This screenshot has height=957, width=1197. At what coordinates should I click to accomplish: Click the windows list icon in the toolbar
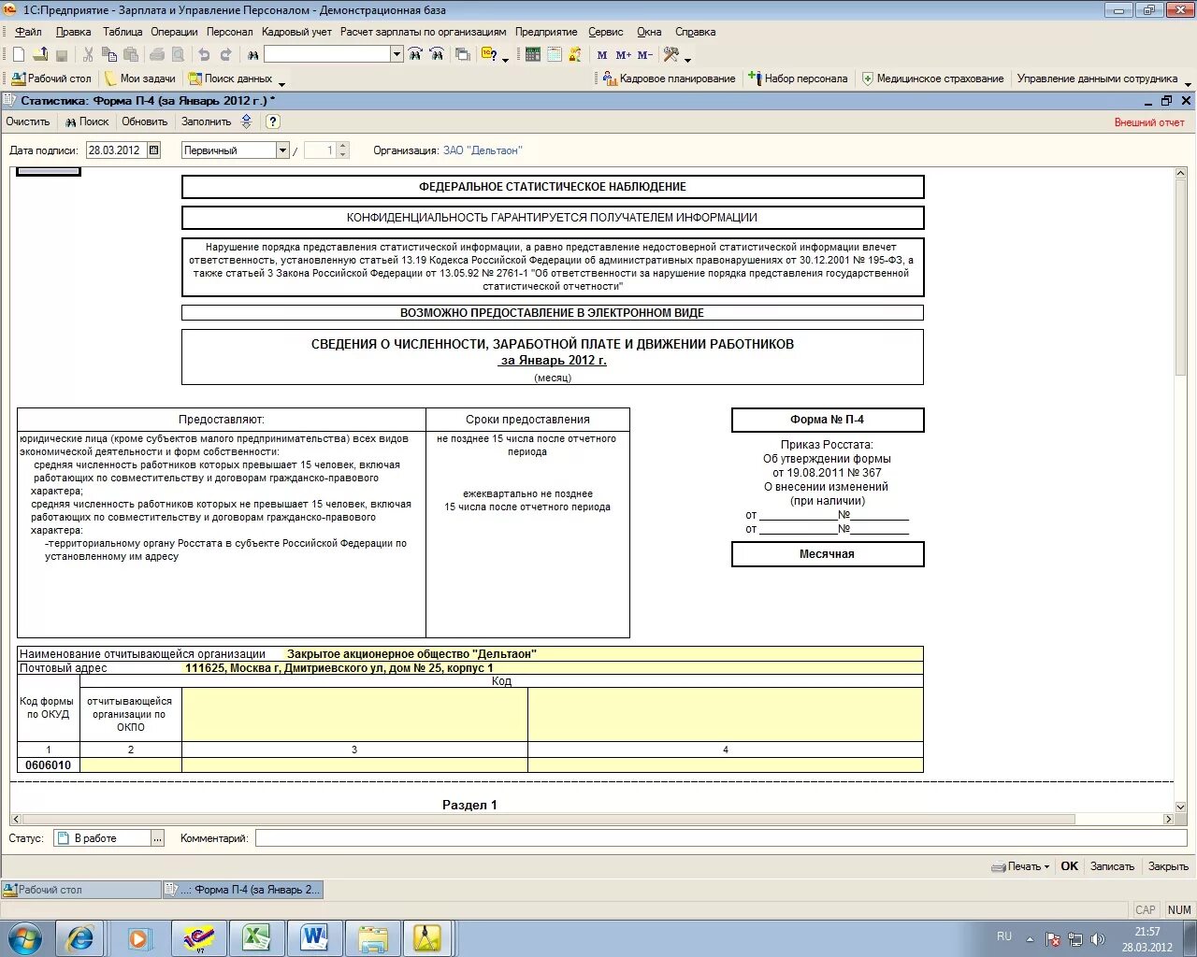point(463,55)
